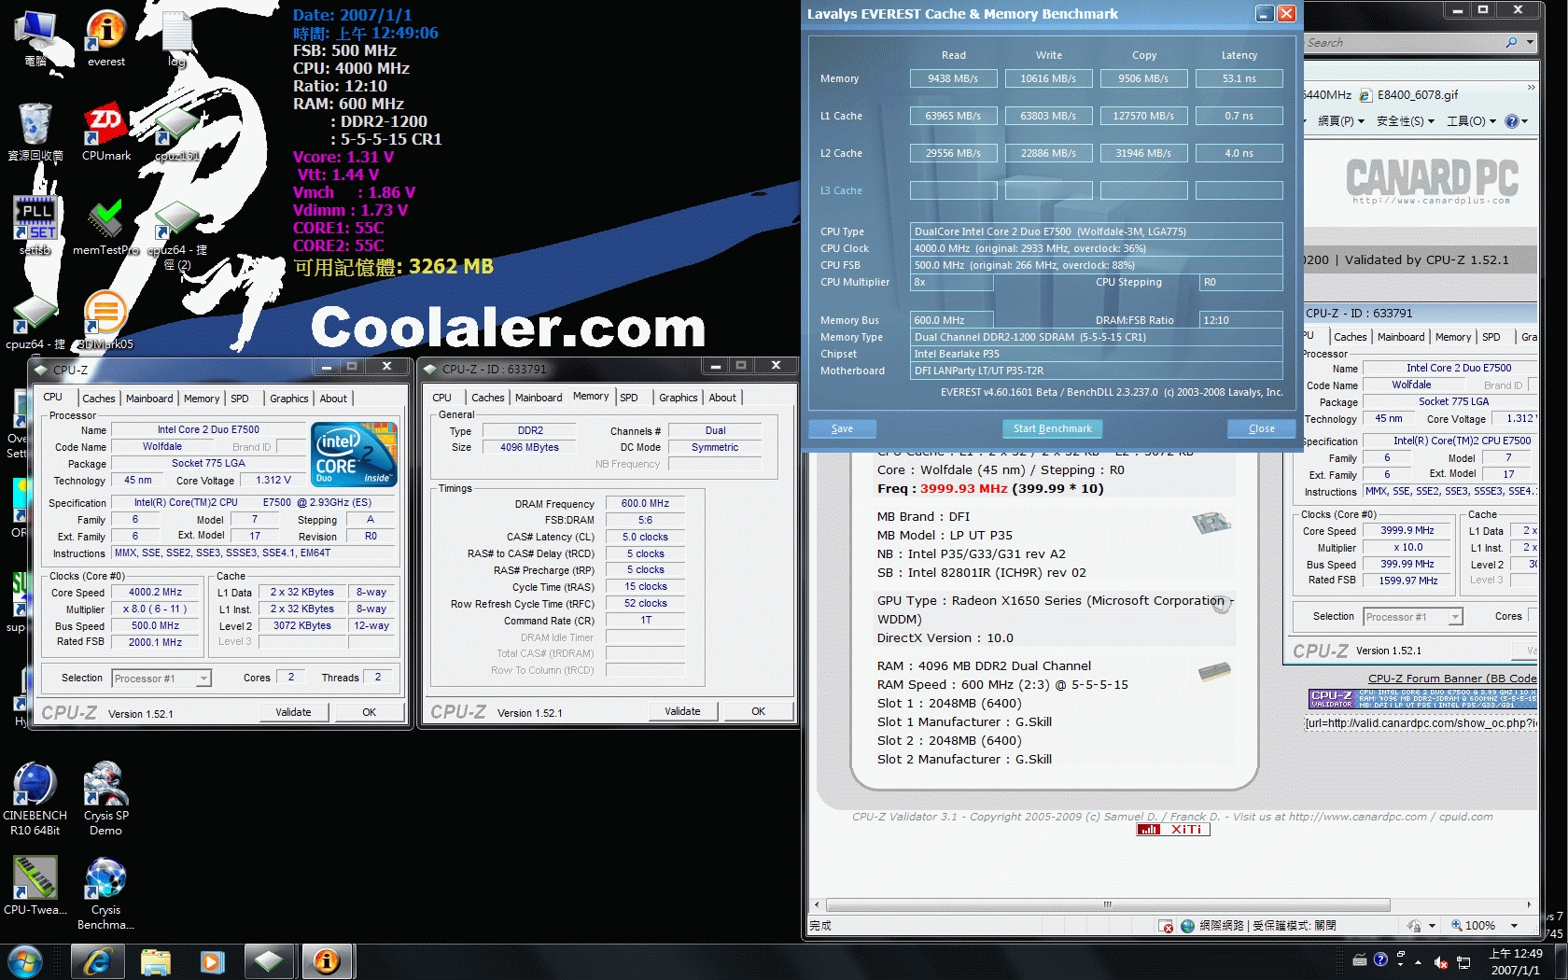Click L1 Cache Copy value 127570 MB/s
1568x980 pixels.
[1143, 116]
